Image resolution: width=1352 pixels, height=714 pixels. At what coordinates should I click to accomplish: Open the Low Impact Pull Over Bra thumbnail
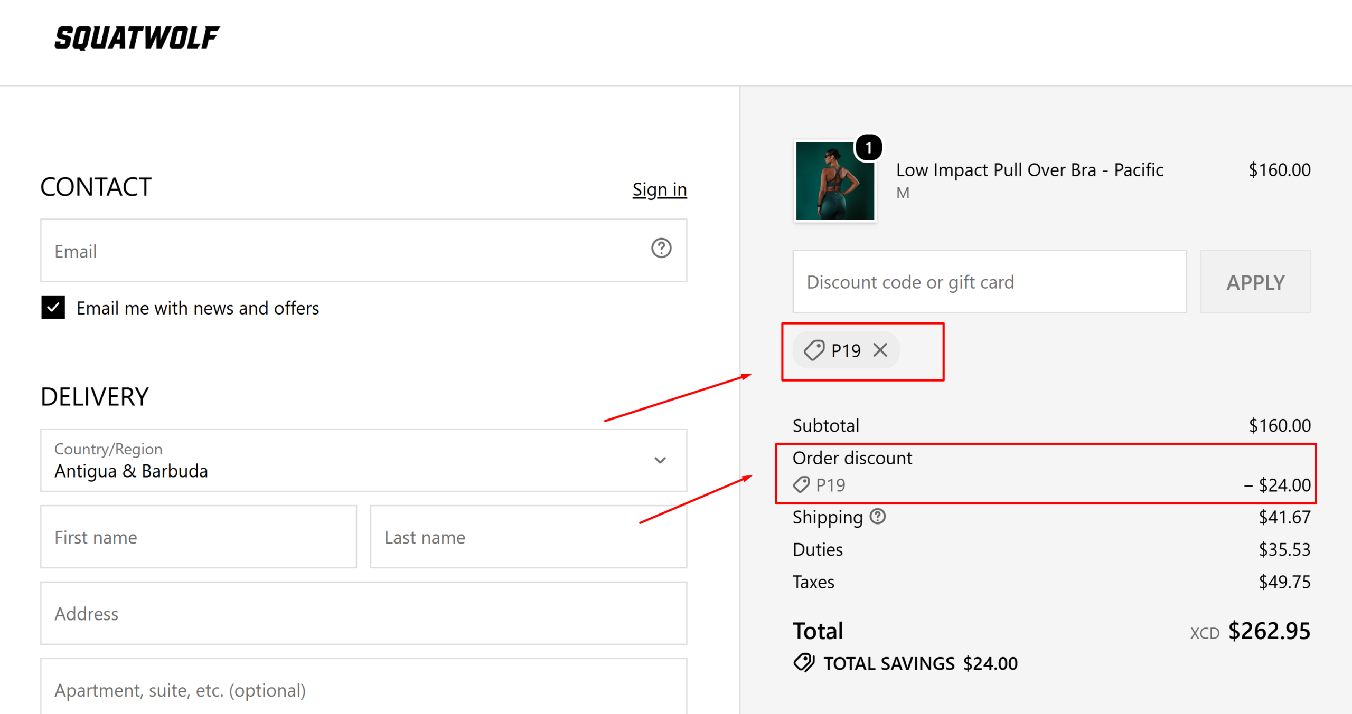click(x=834, y=180)
